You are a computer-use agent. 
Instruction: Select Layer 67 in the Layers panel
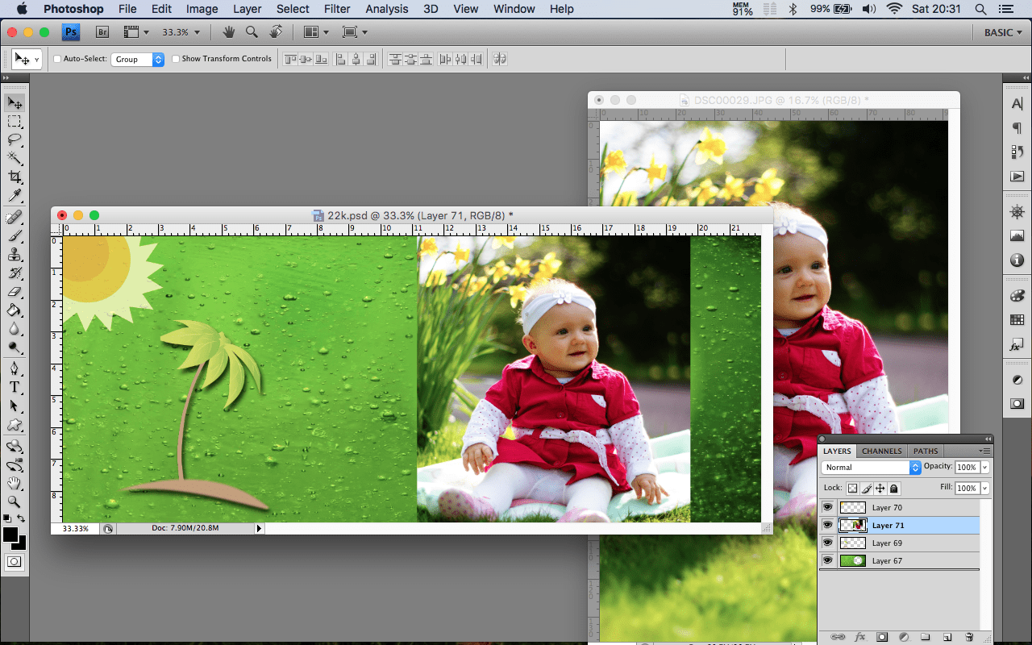[x=887, y=560]
